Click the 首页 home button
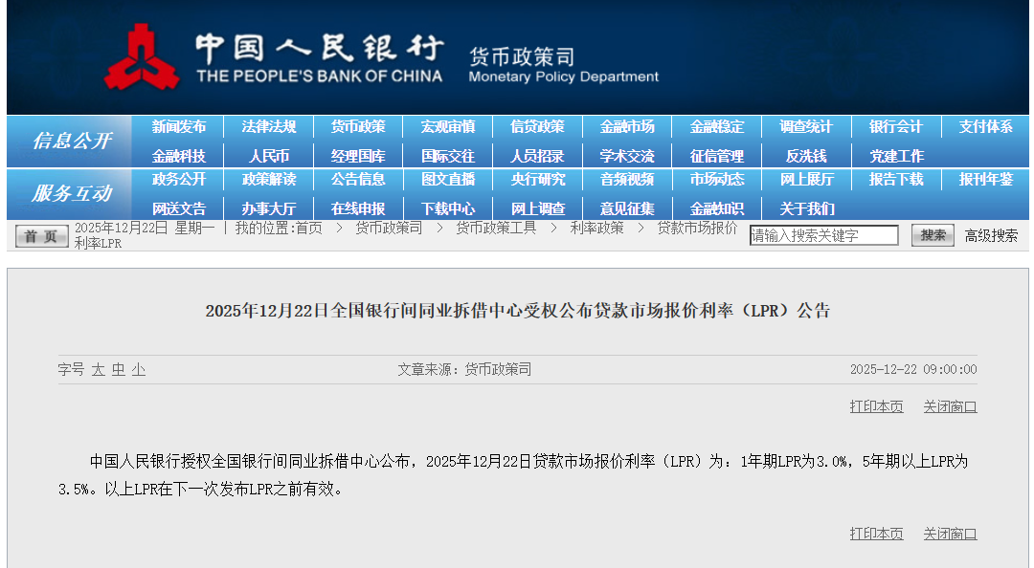 (x=41, y=236)
